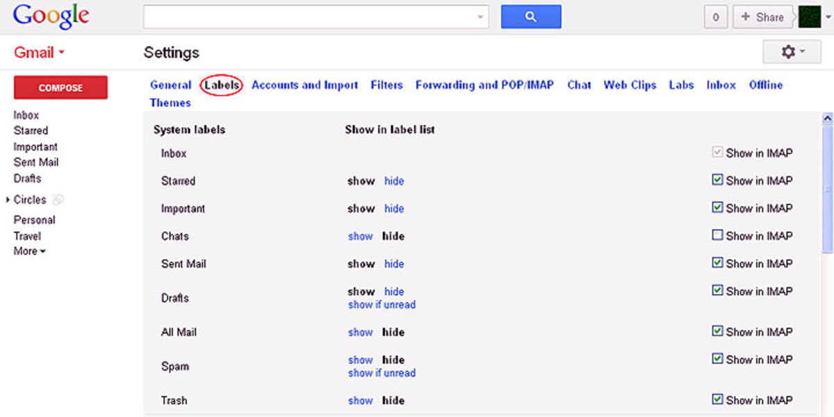Click the Circles icon in the sidebar

click(x=59, y=200)
